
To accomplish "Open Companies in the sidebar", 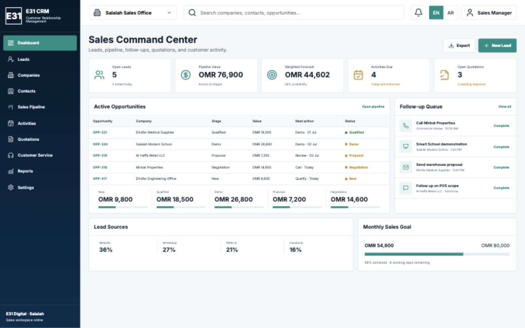I will pyautogui.click(x=40, y=75).
